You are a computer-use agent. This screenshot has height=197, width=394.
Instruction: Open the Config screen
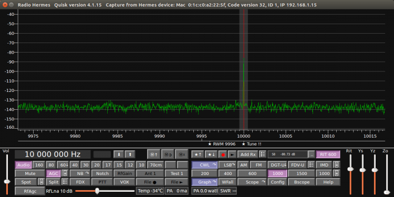[x=277, y=182]
